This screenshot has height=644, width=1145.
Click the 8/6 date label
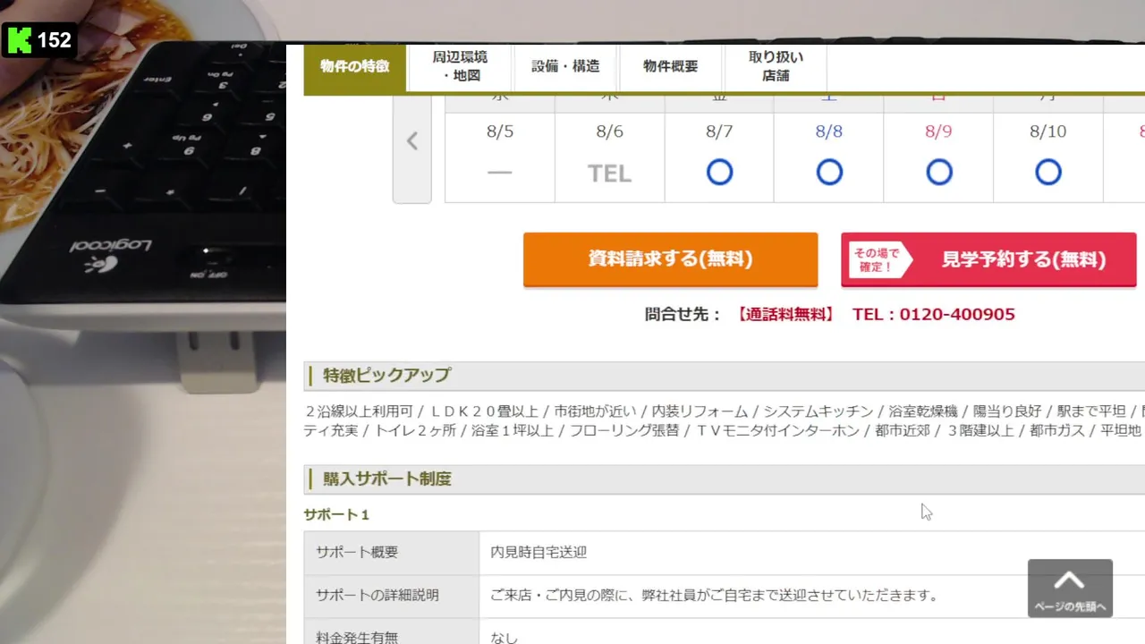pyautogui.click(x=609, y=131)
